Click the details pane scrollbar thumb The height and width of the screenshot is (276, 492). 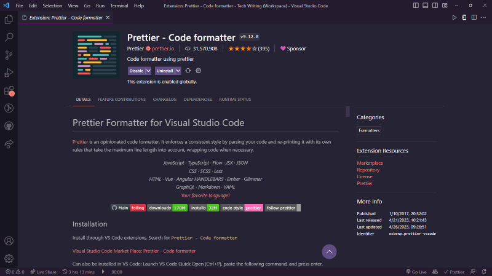click(347, 111)
